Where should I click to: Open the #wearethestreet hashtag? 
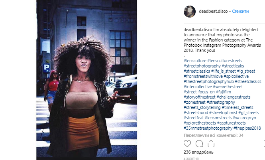point(228,87)
